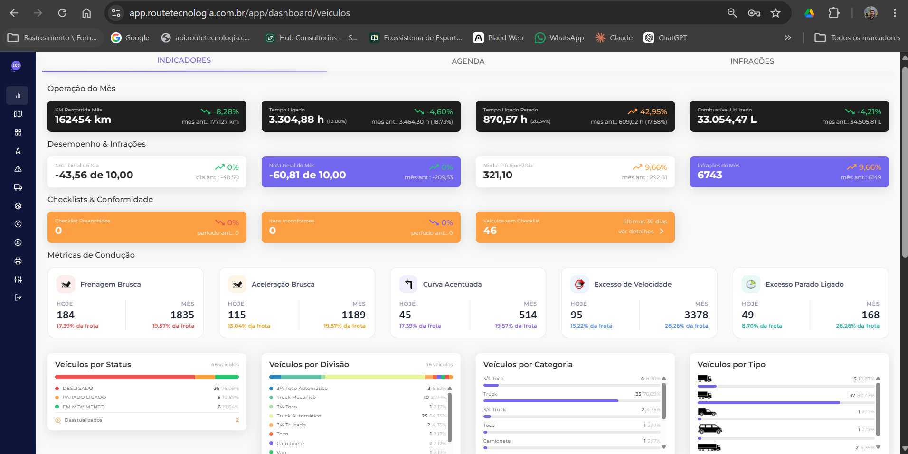Image resolution: width=908 pixels, height=454 pixels.
Task: Click the Excesso Parado Ligado card icon
Action: 751,284
